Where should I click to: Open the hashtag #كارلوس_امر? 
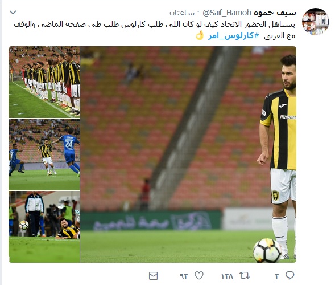[x=234, y=35]
